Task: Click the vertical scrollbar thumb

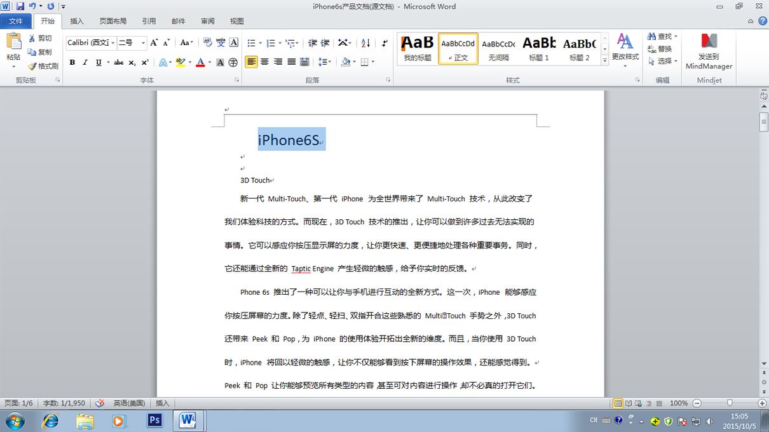Action: tap(763, 121)
